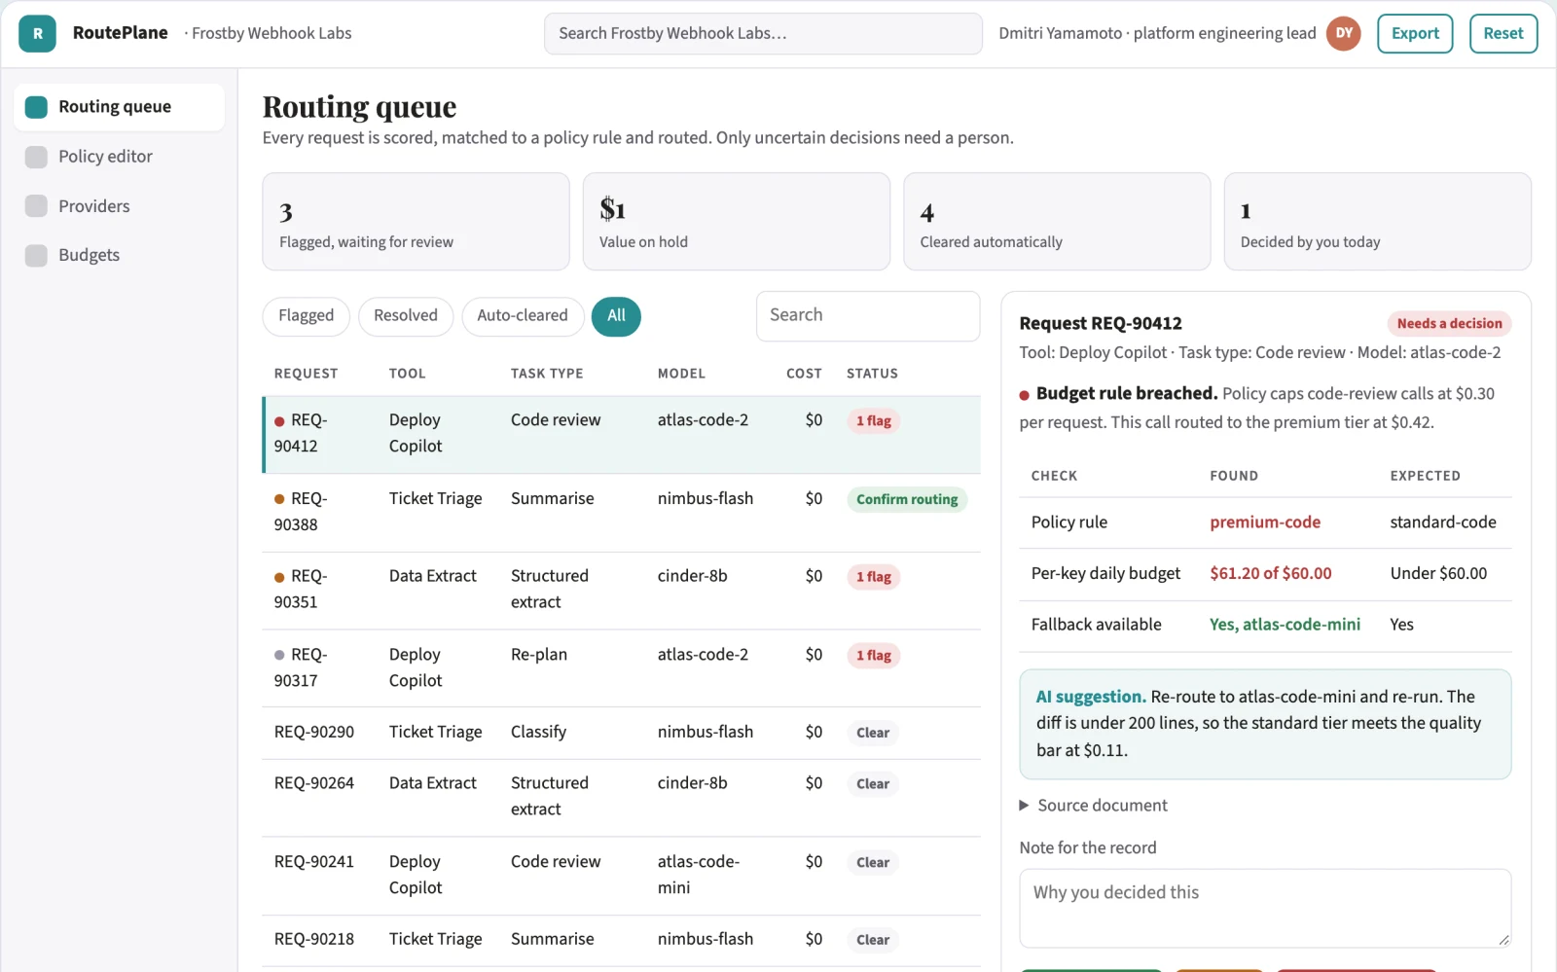Click the Value on hold card

click(x=737, y=222)
